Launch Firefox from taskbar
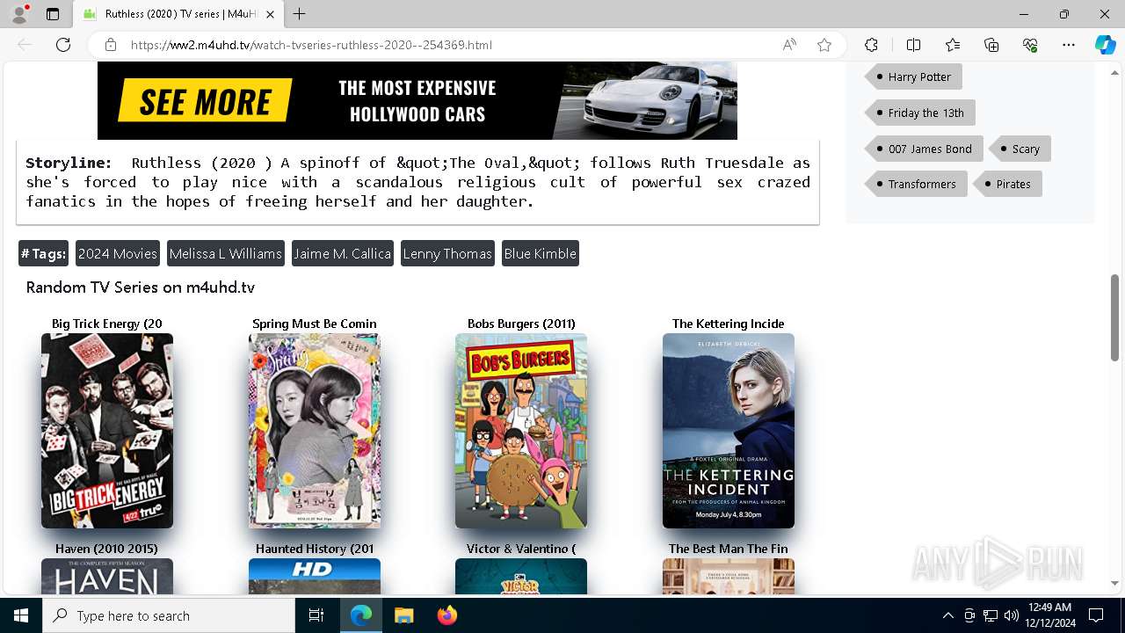This screenshot has height=633, width=1125. [446, 615]
